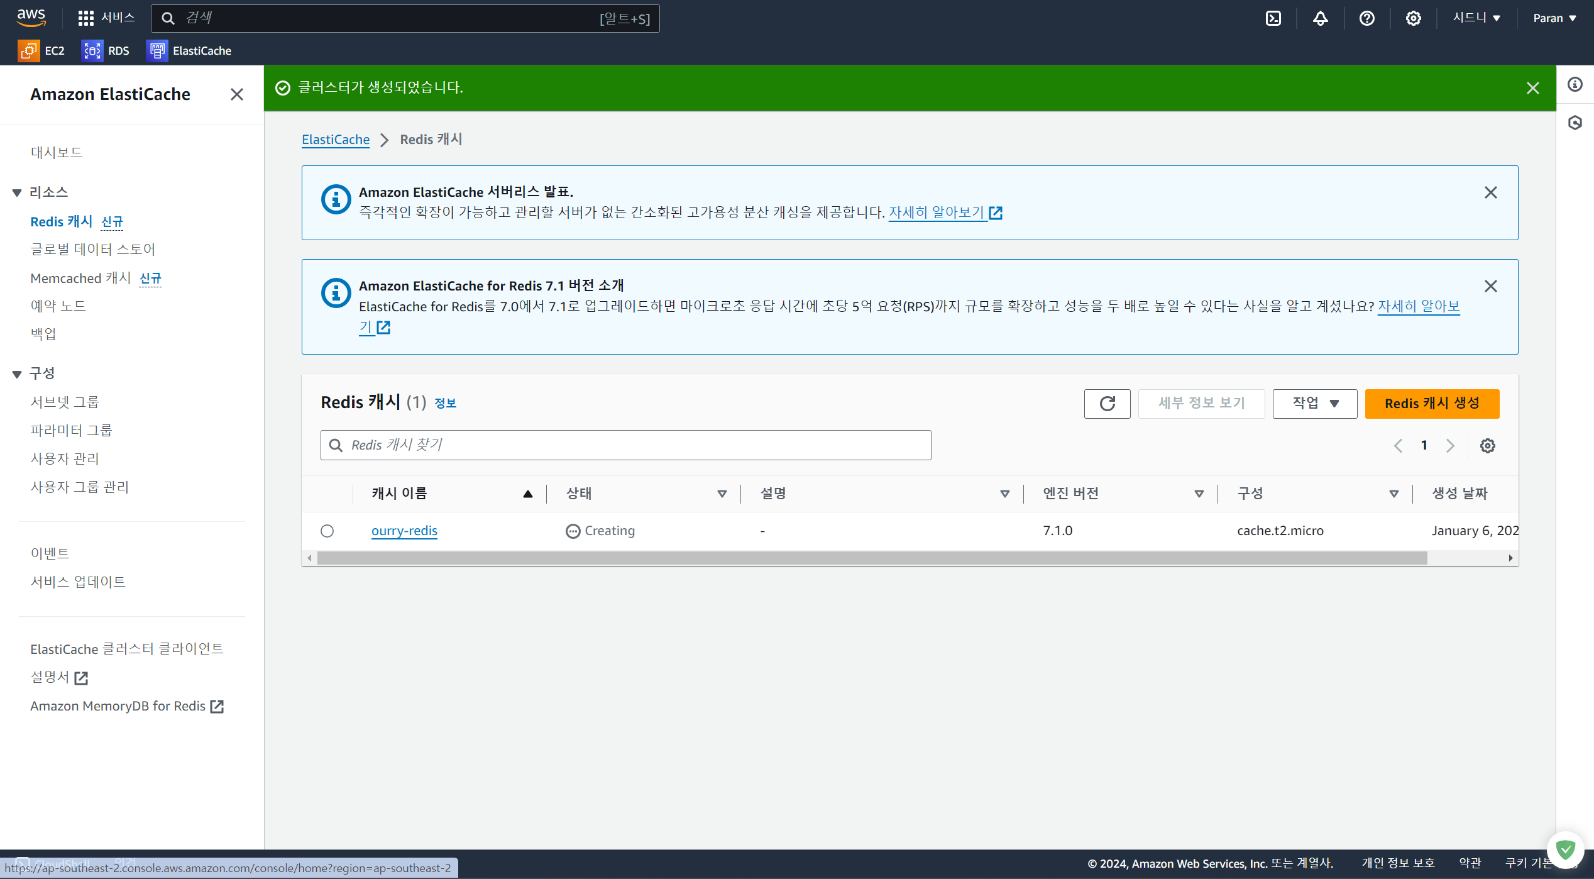Open 파라미터 그룹 in sidebar
The width and height of the screenshot is (1594, 879).
71,431
